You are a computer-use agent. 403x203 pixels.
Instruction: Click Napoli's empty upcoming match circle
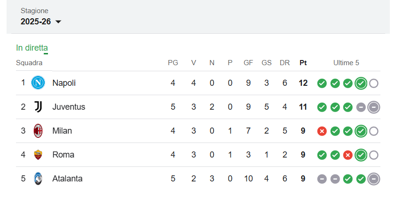374,83
